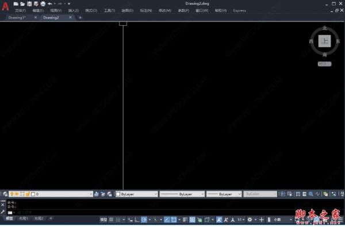Switch to the Drawing1* file tab

coord(17,18)
